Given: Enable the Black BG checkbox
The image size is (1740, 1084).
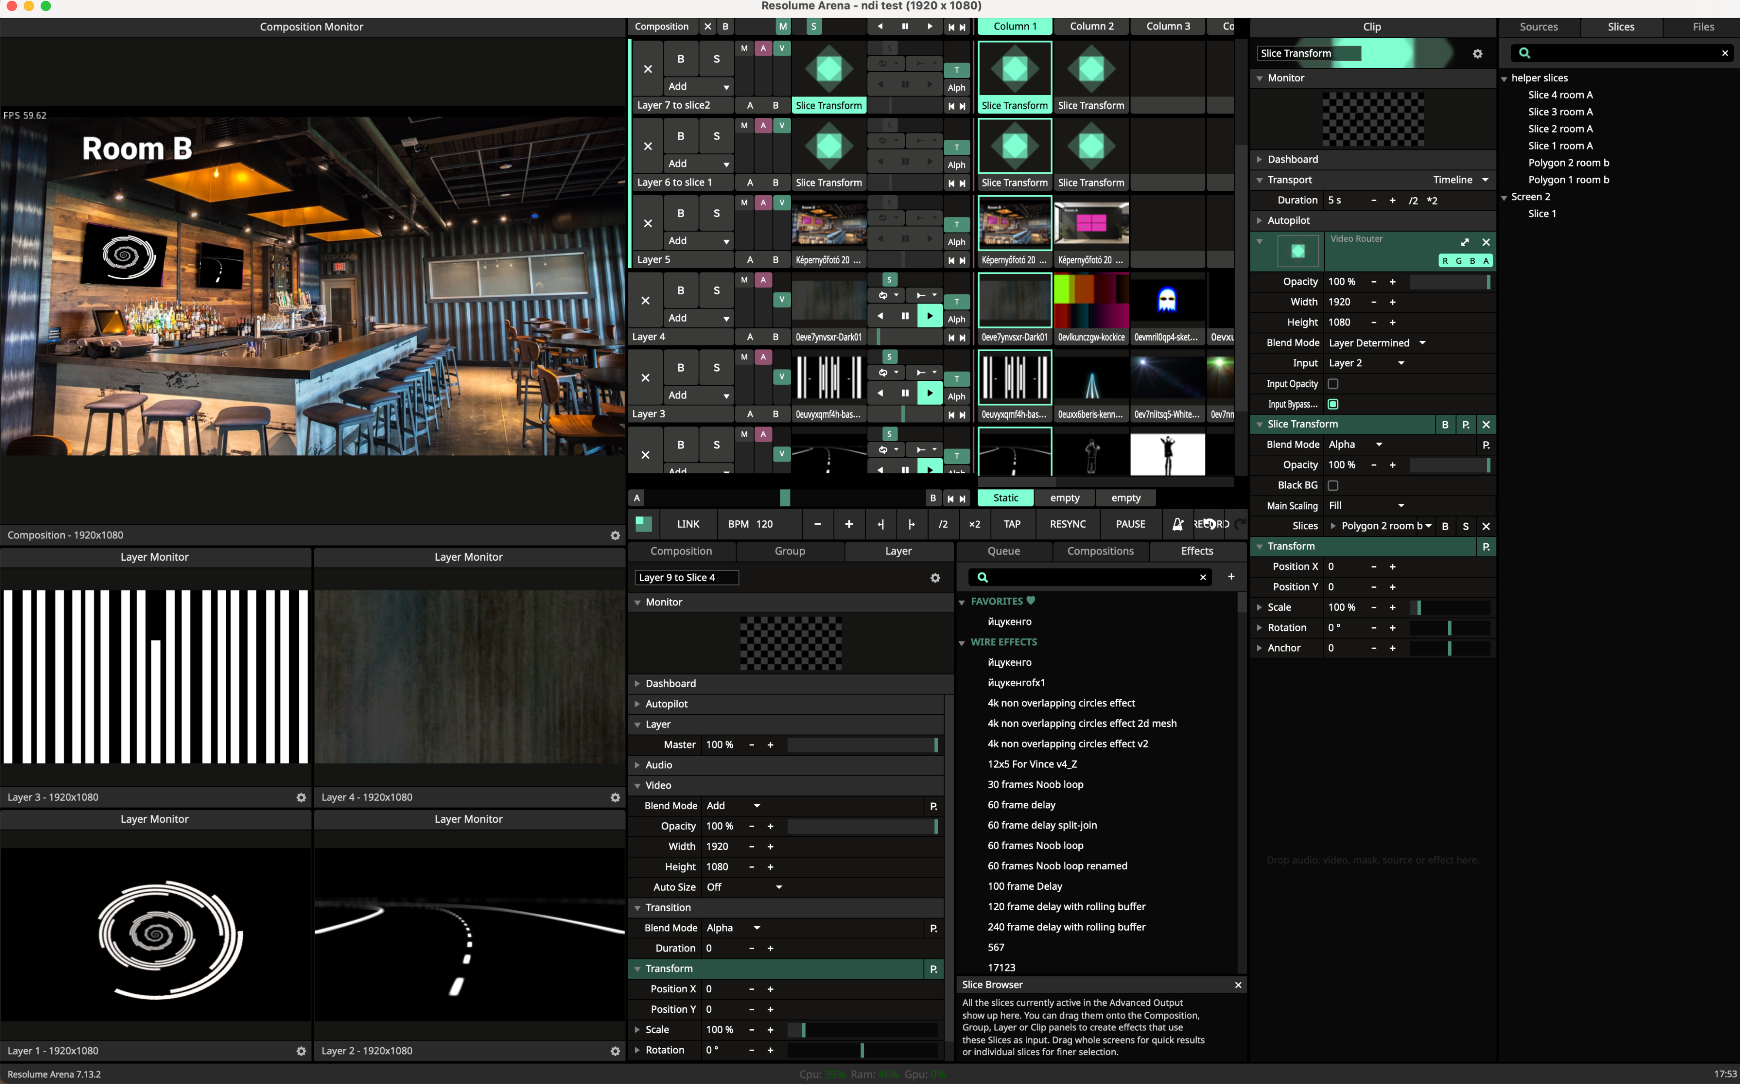Looking at the screenshot, I should point(1332,485).
